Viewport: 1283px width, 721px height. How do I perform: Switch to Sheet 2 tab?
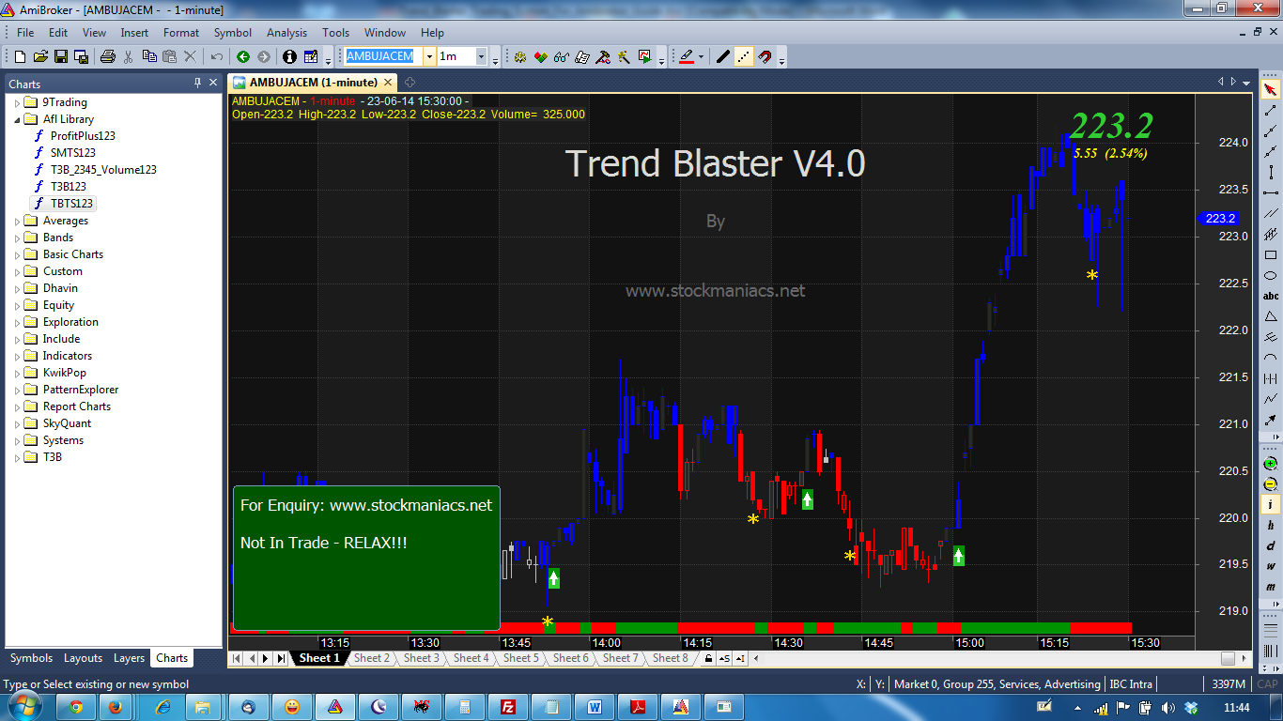pyautogui.click(x=371, y=658)
